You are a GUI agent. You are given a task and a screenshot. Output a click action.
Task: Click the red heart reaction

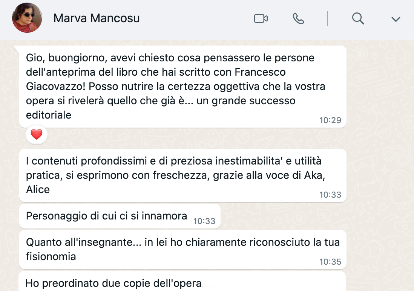[37, 134]
